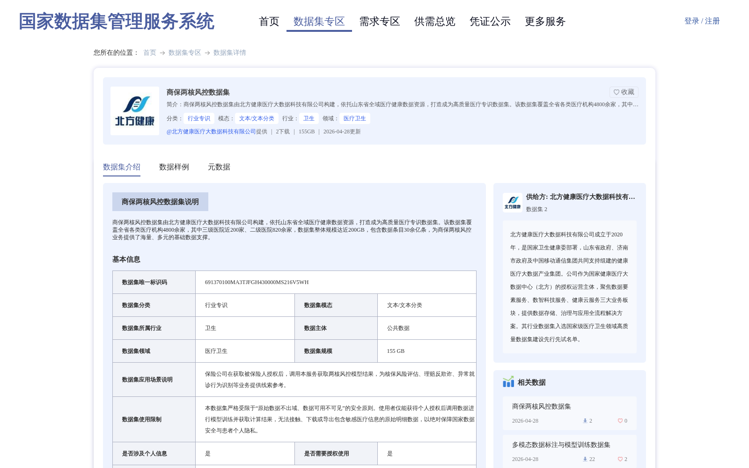Click heart icon for 多模态数据标注与模型训练数据集 card
The width and height of the screenshot is (749, 468).
click(620, 459)
